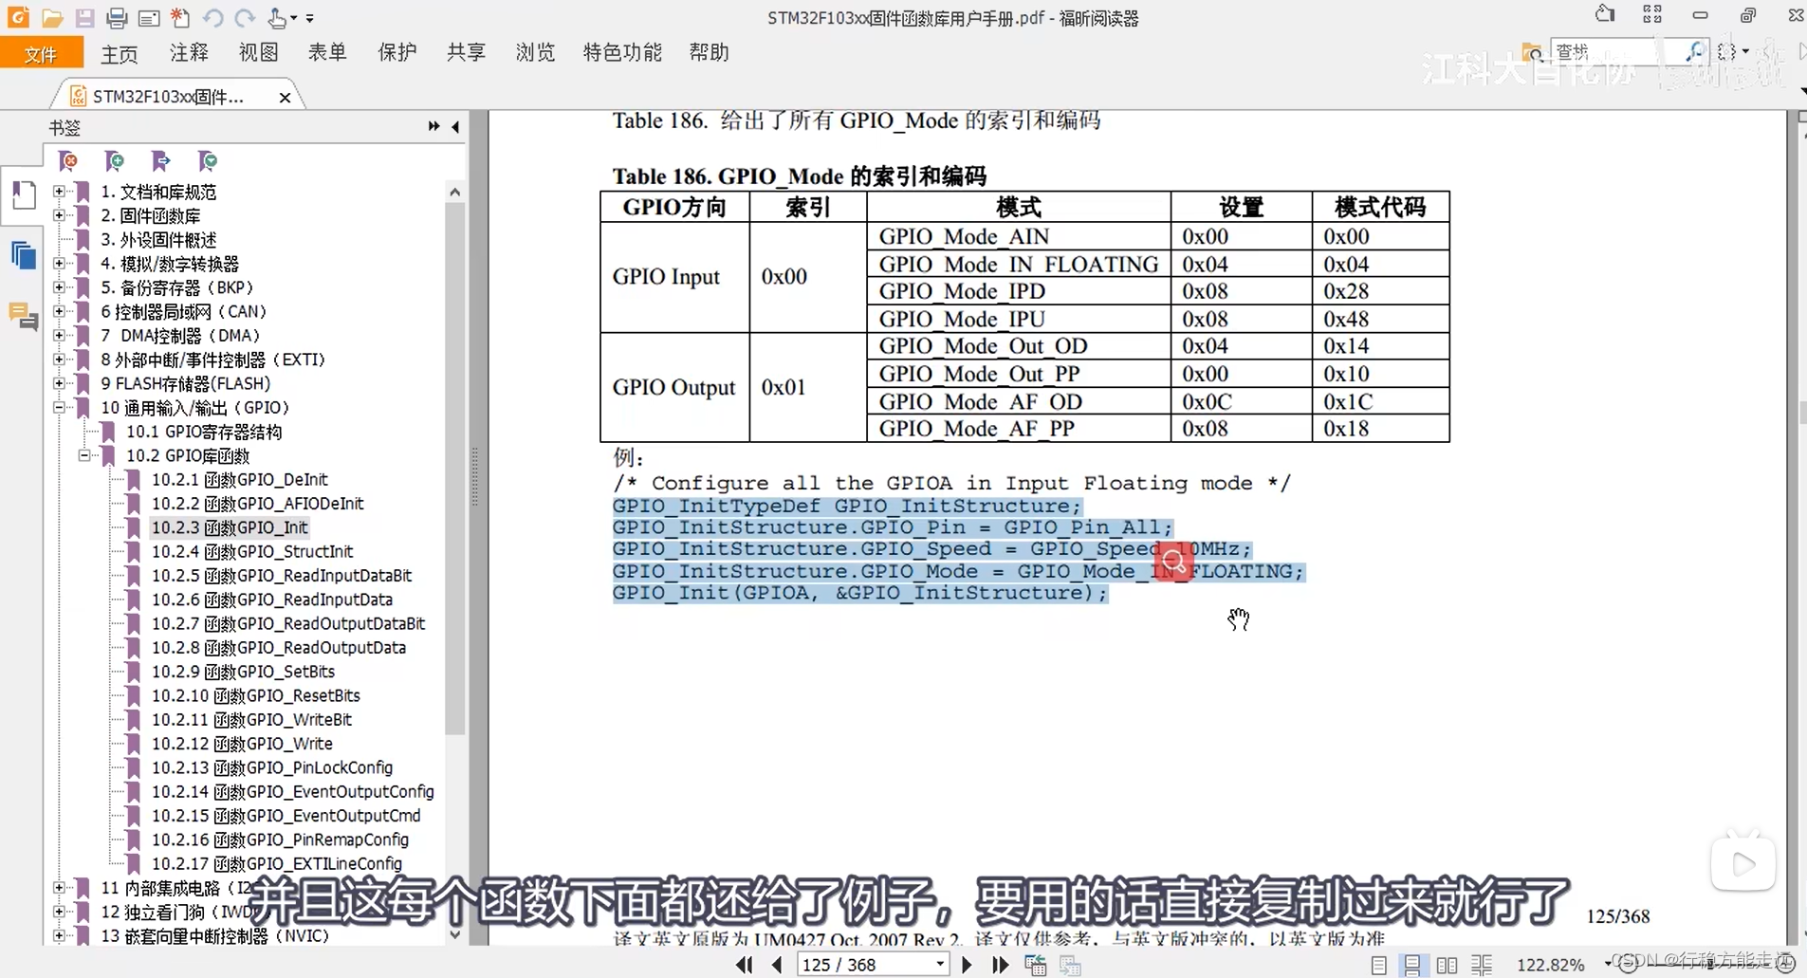Open the page thumbnails sidebar icon
1807x978 pixels.
point(23,256)
